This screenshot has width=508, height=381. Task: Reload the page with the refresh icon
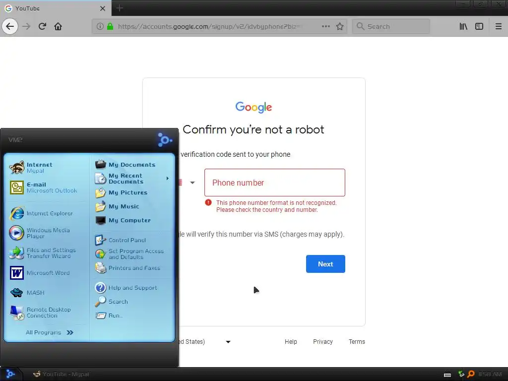(42, 26)
